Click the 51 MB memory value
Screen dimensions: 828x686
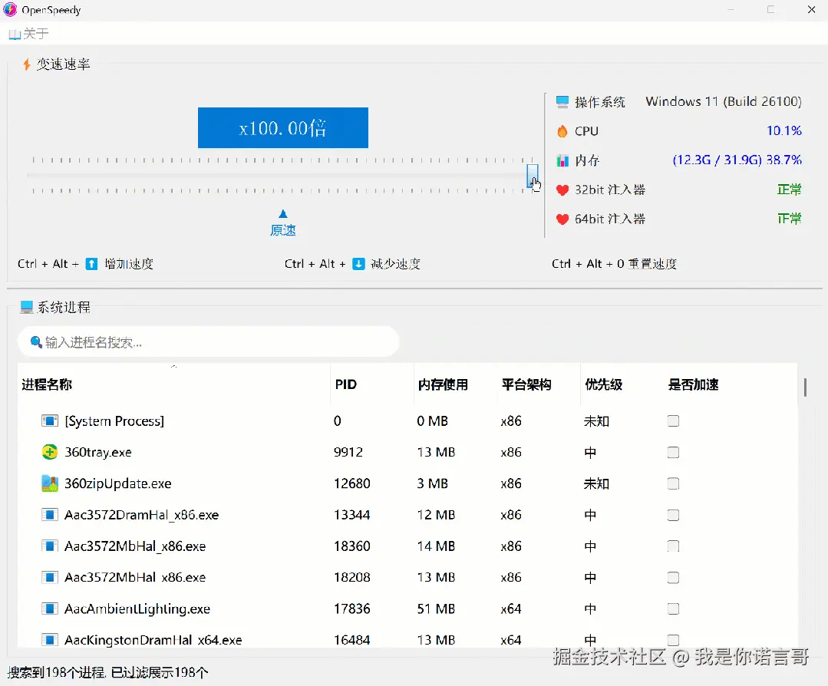point(436,609)
